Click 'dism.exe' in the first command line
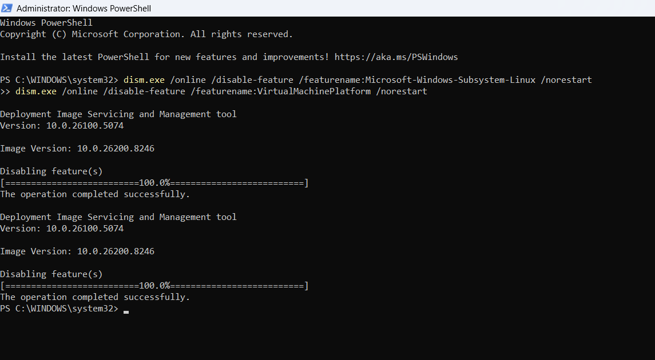655x360 pixels. tap(144, 80)
